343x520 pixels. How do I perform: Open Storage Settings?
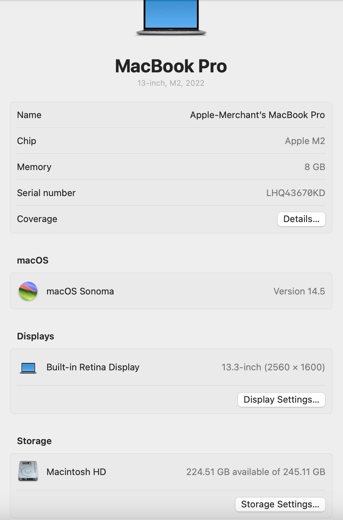tap(280, 505)
